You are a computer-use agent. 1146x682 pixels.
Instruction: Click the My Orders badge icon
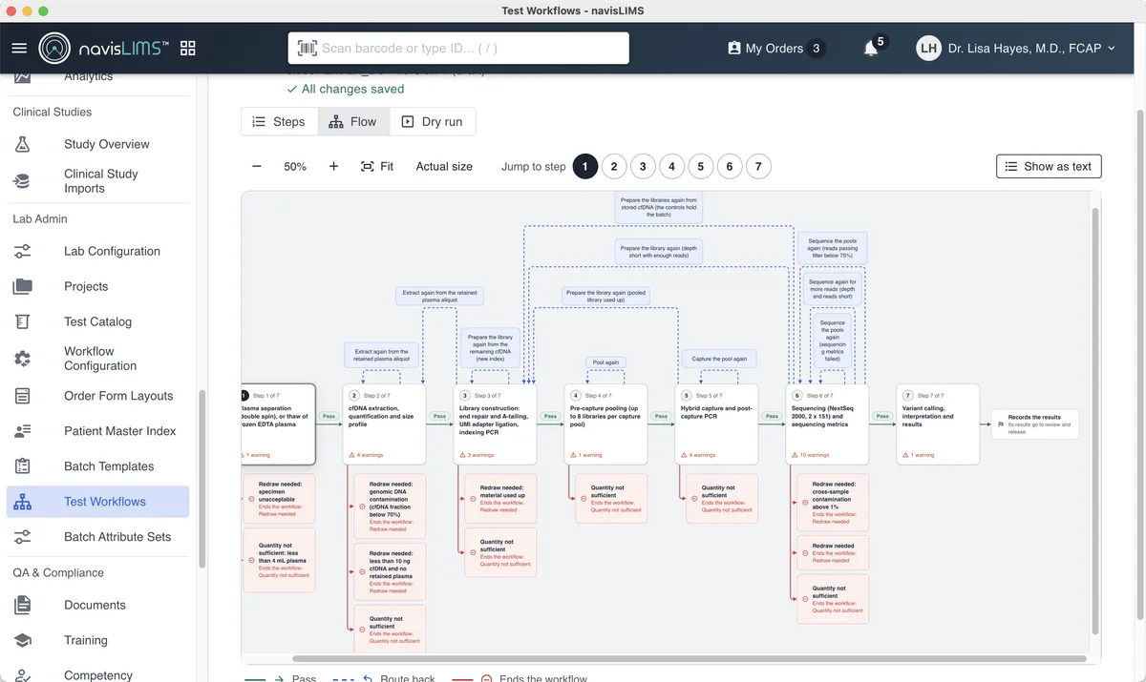[733, 48]
